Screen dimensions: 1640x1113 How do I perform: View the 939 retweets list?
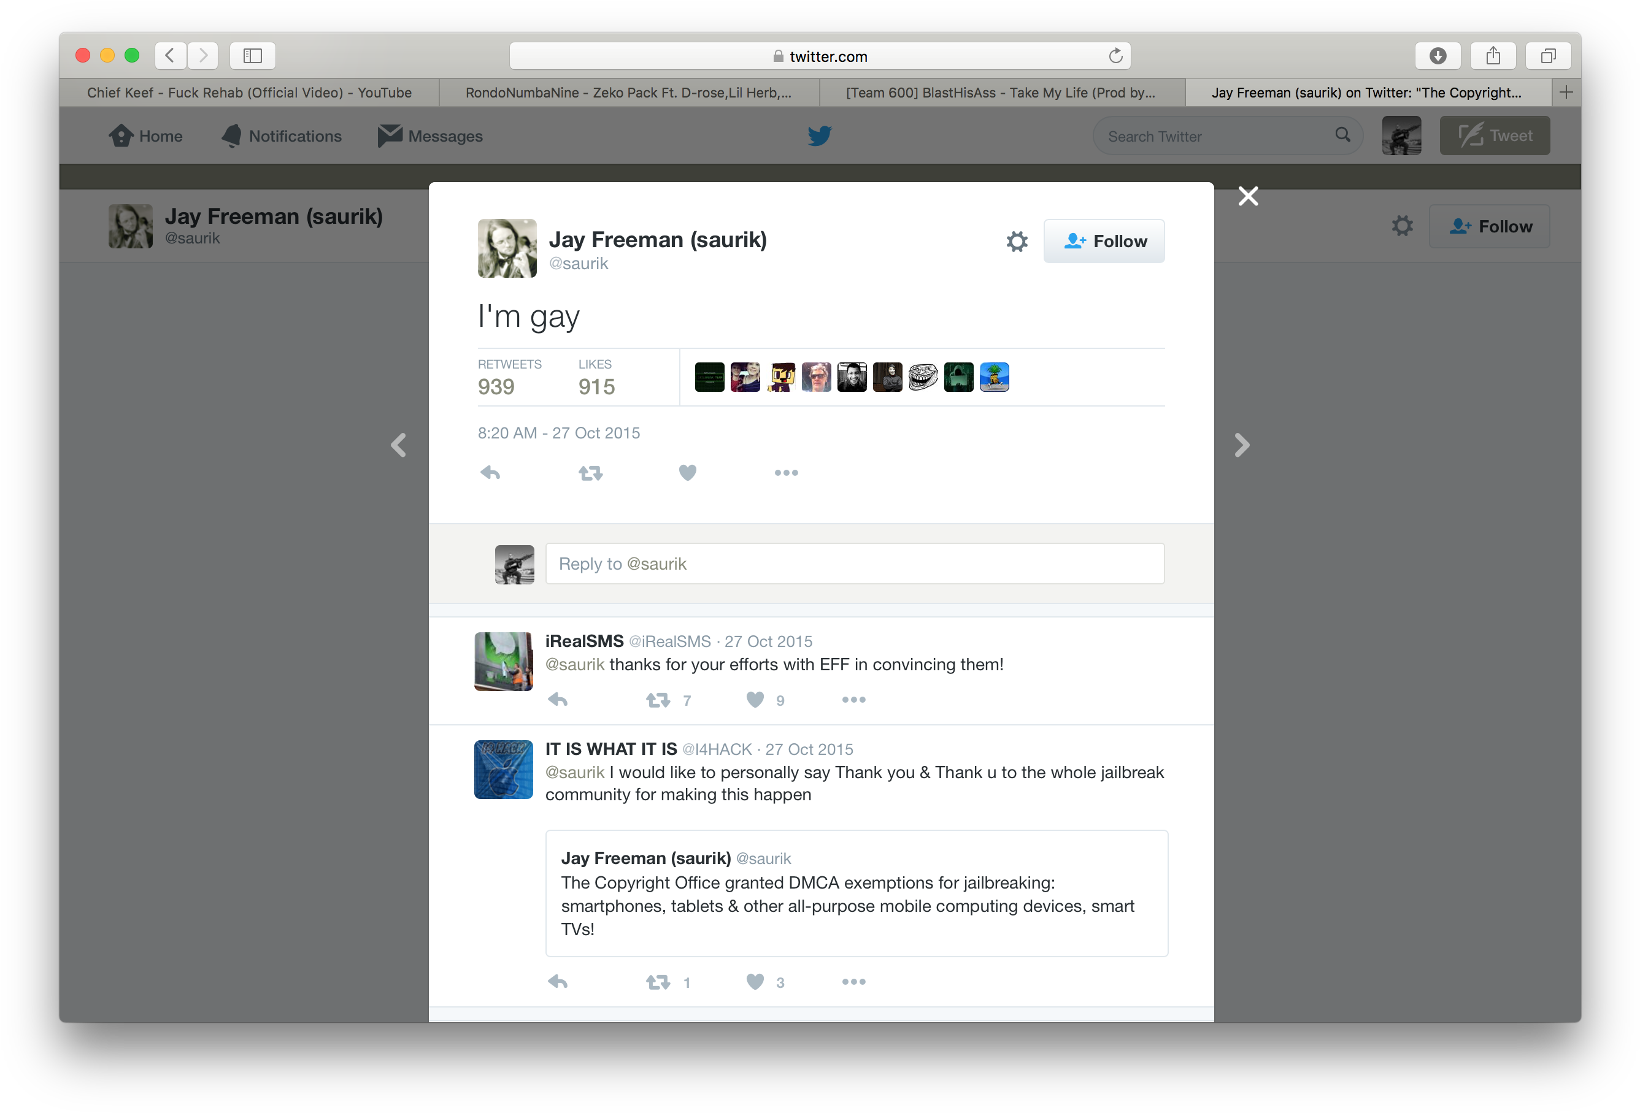509,377
